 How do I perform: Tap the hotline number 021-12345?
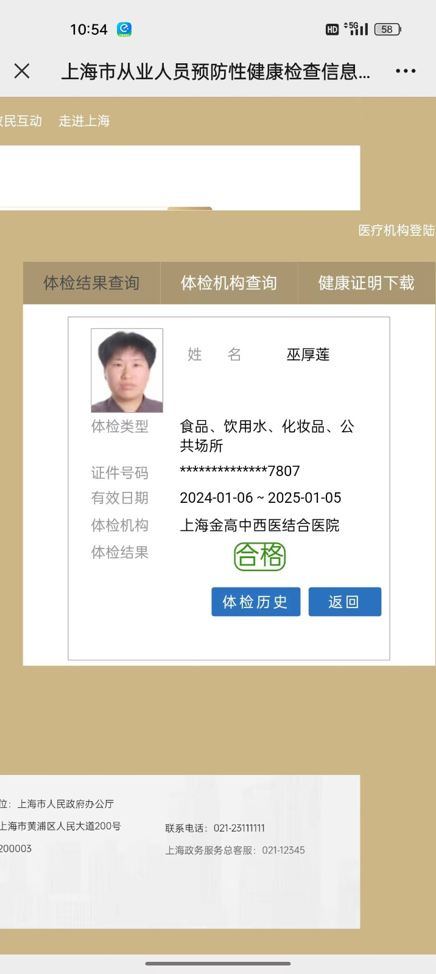(283, 850)
